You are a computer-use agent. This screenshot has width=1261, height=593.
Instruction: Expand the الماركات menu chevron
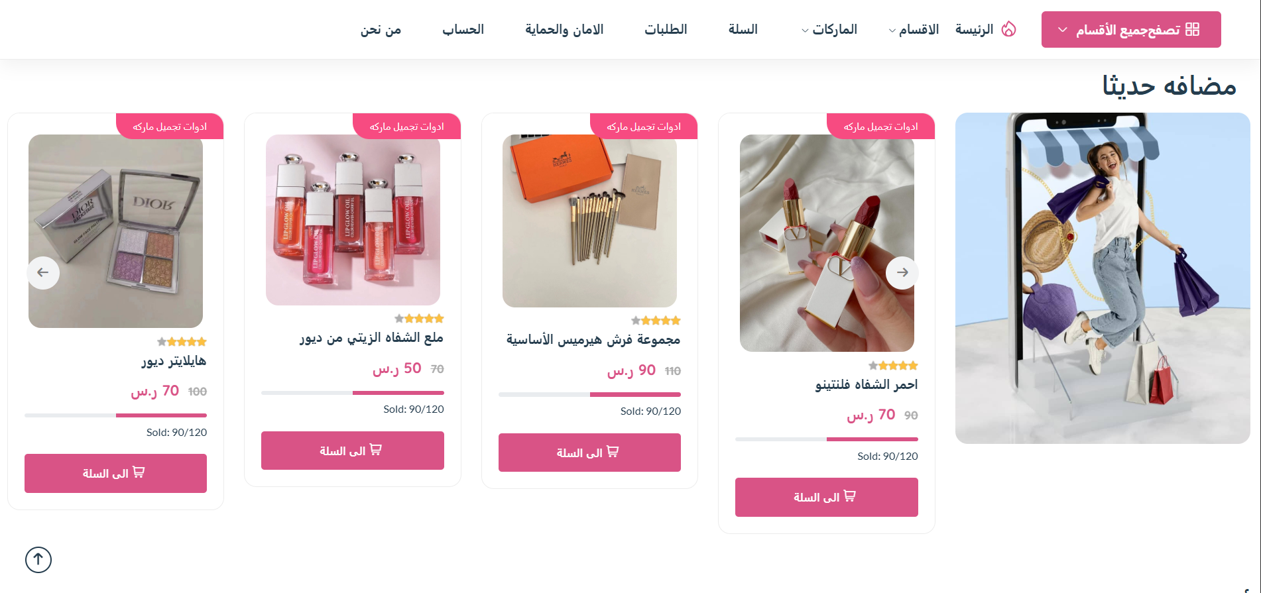tap(805, 30)
